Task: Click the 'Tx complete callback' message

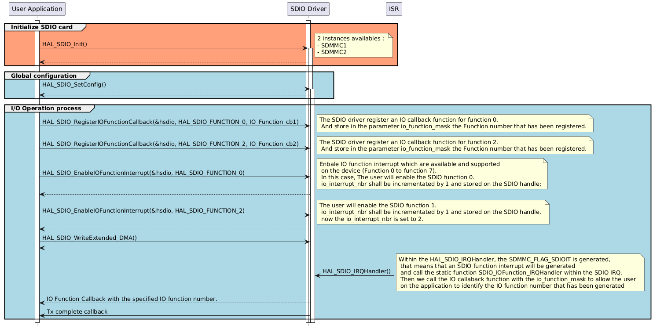Action: pos(77,311)
